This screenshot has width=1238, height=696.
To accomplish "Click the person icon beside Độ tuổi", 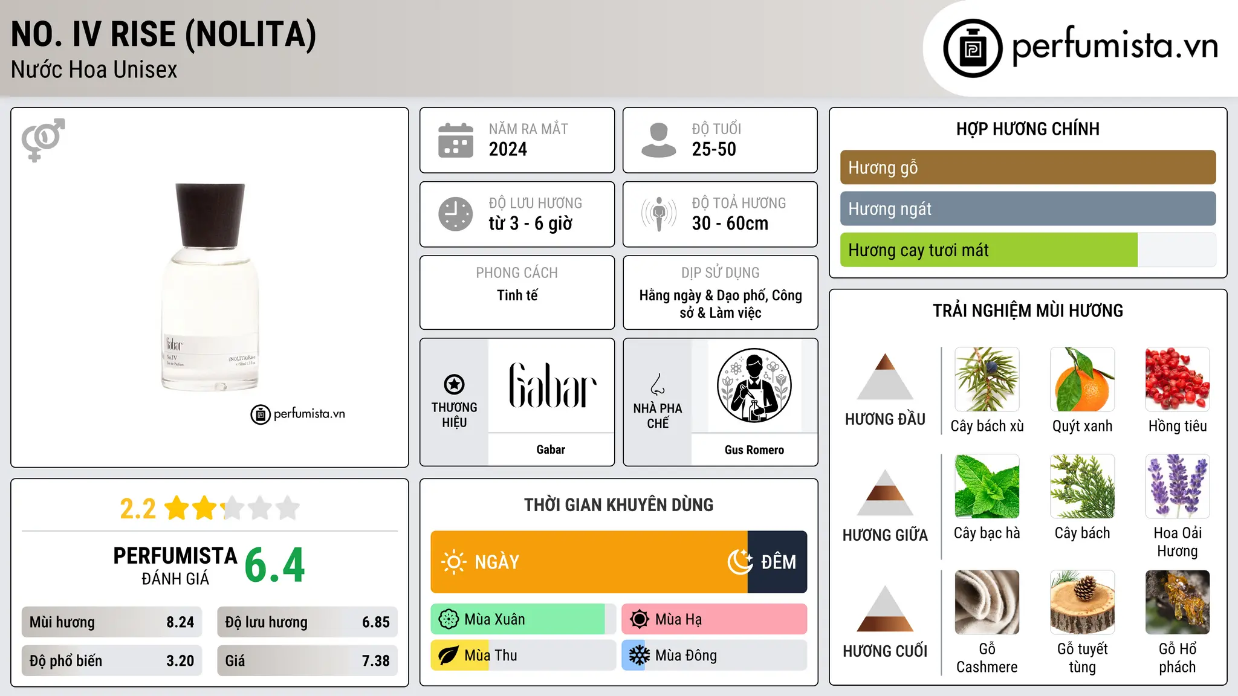I will point(659,140).
